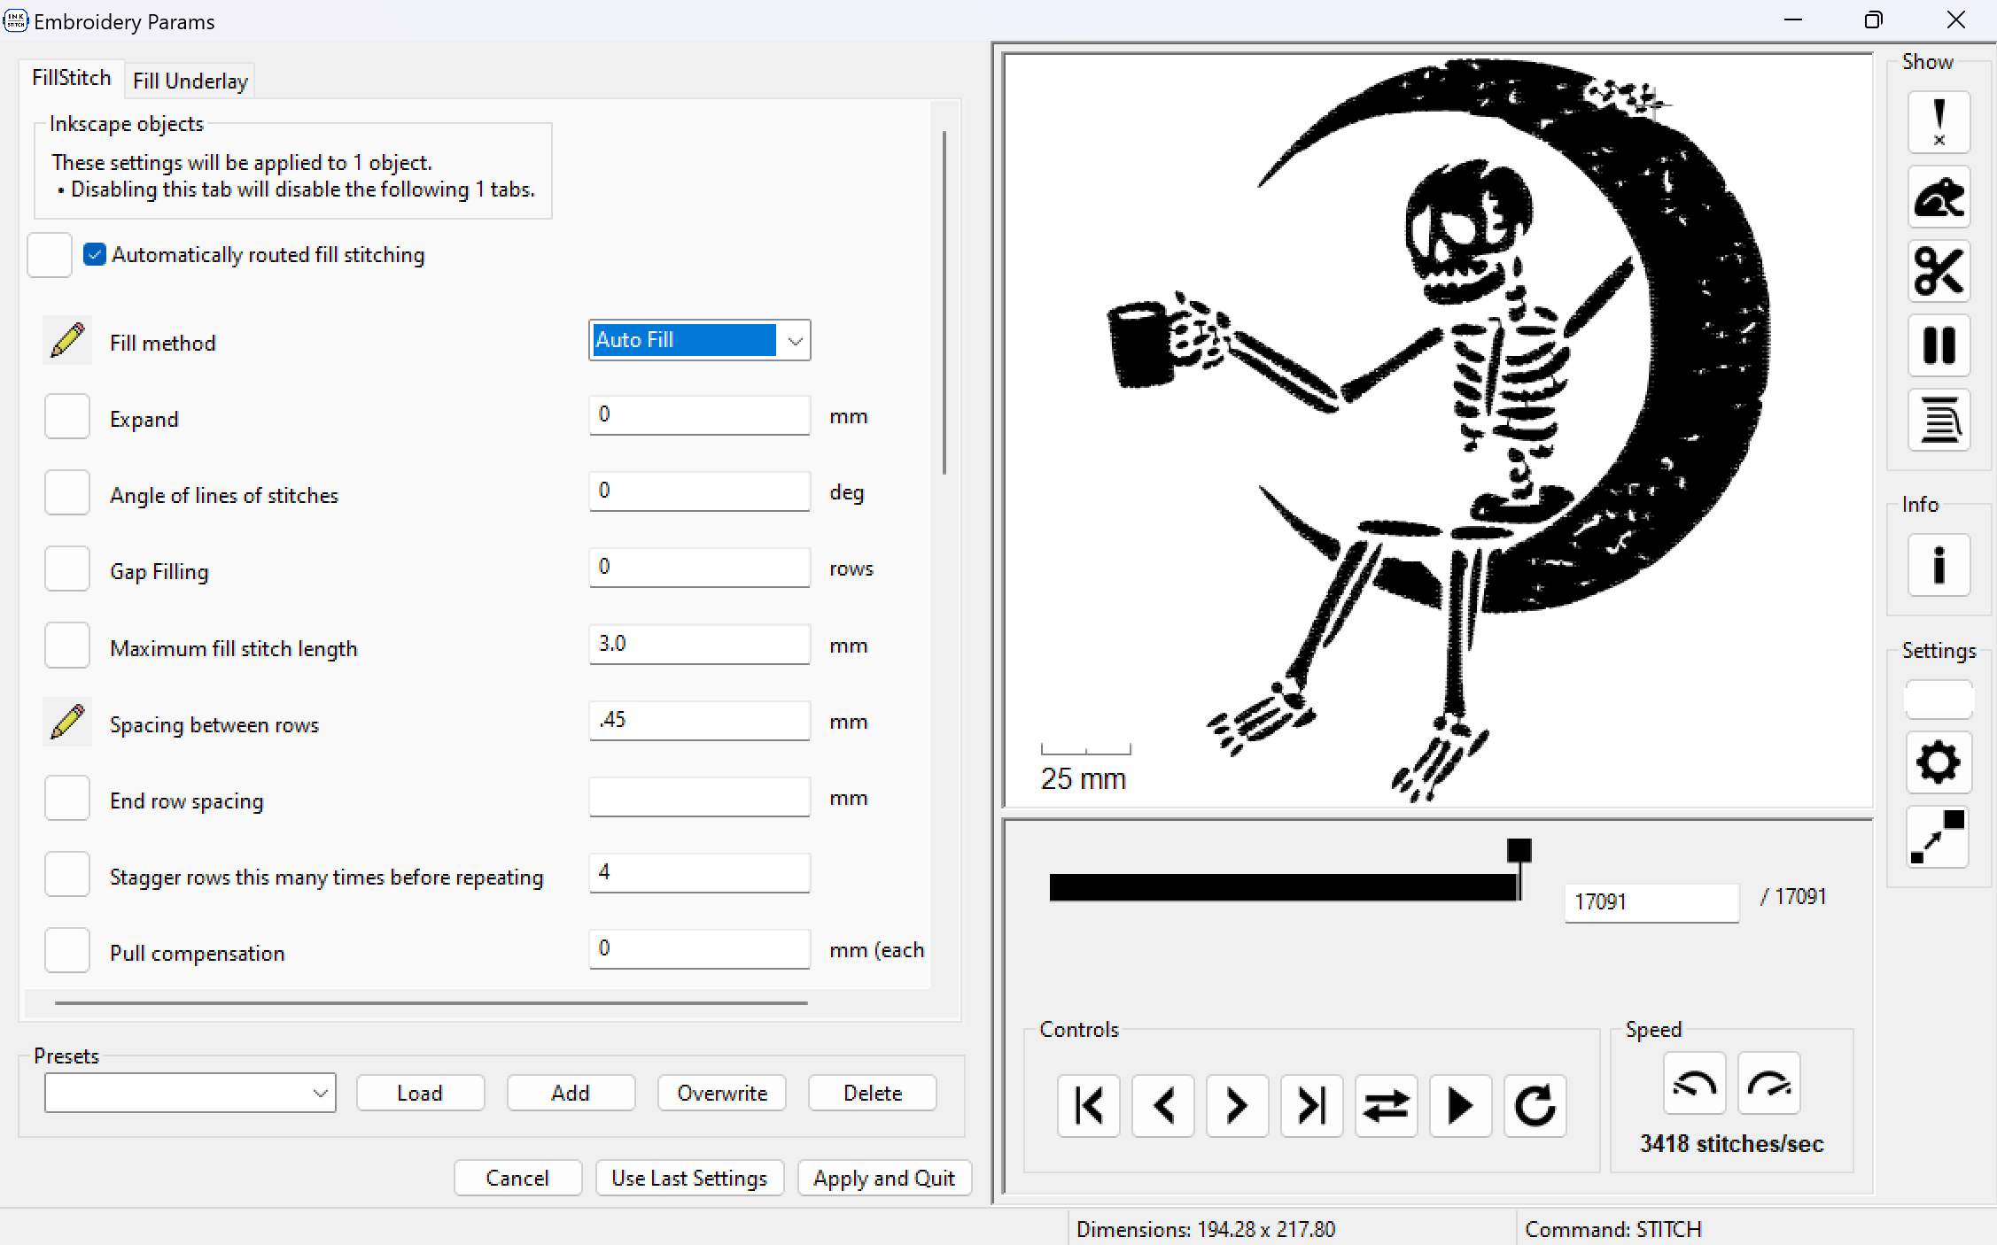
Task: Minimize the Embroidery Params window
Action: click(x=1793, y=20)
